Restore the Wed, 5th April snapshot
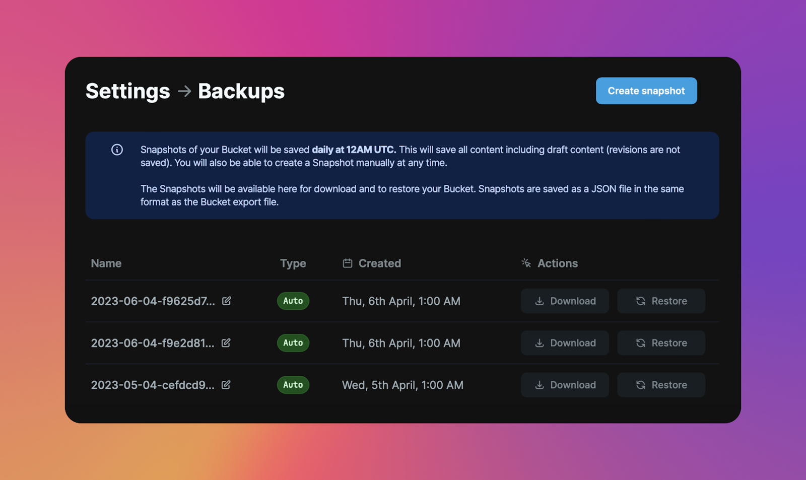This screenshot has width=806, height=480. [x=661, y=385]
